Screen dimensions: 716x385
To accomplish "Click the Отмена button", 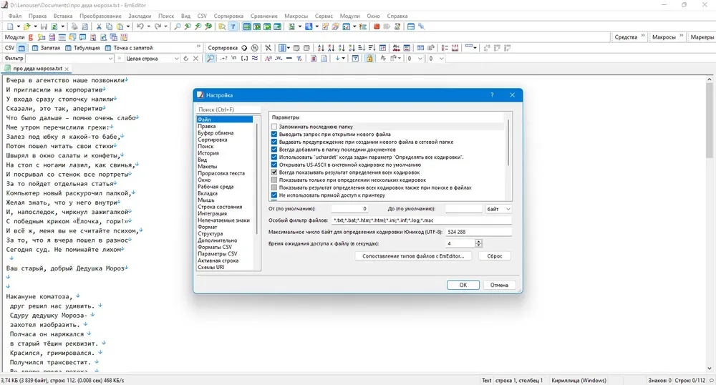I will coord(499,285).
